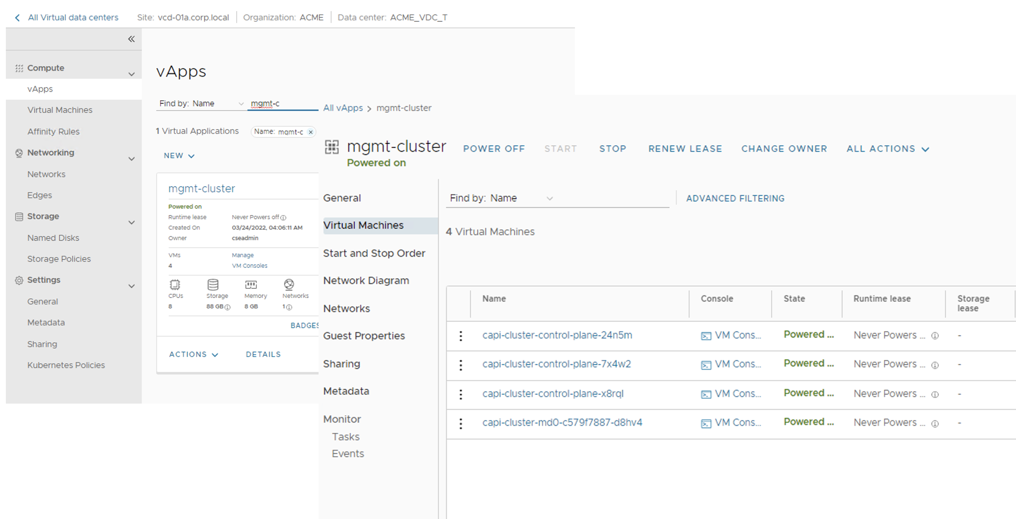This screenshot has height=519, width=1016.
Task: Open the kebab menu for capi-cluster-md0-c579f7887-d8hv4
Action: (x=461, y=423)
